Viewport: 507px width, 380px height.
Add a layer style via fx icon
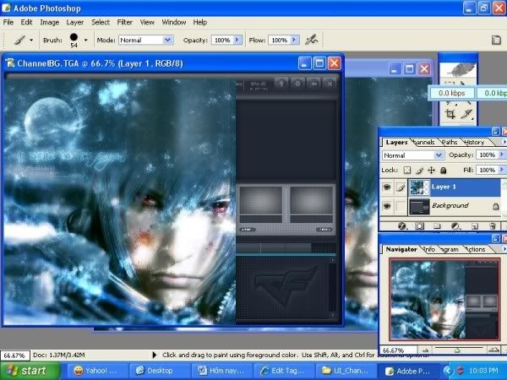pos(402,225)
